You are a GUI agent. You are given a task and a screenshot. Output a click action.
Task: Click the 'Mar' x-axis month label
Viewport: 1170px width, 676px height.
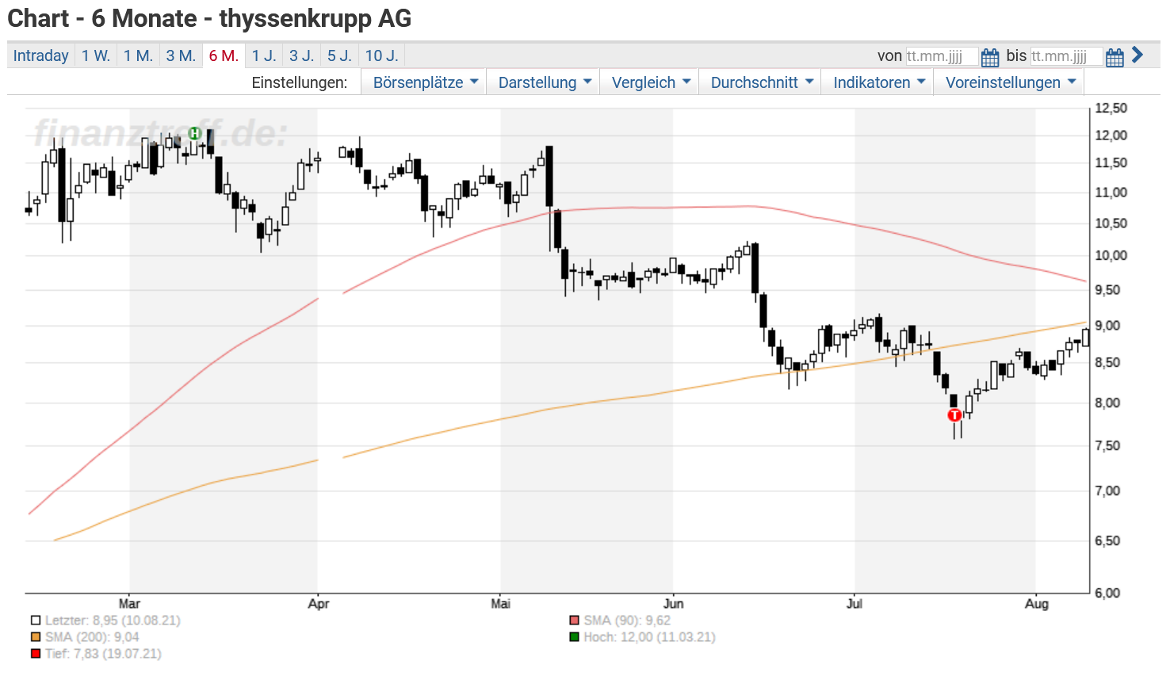tap(129, 604)
